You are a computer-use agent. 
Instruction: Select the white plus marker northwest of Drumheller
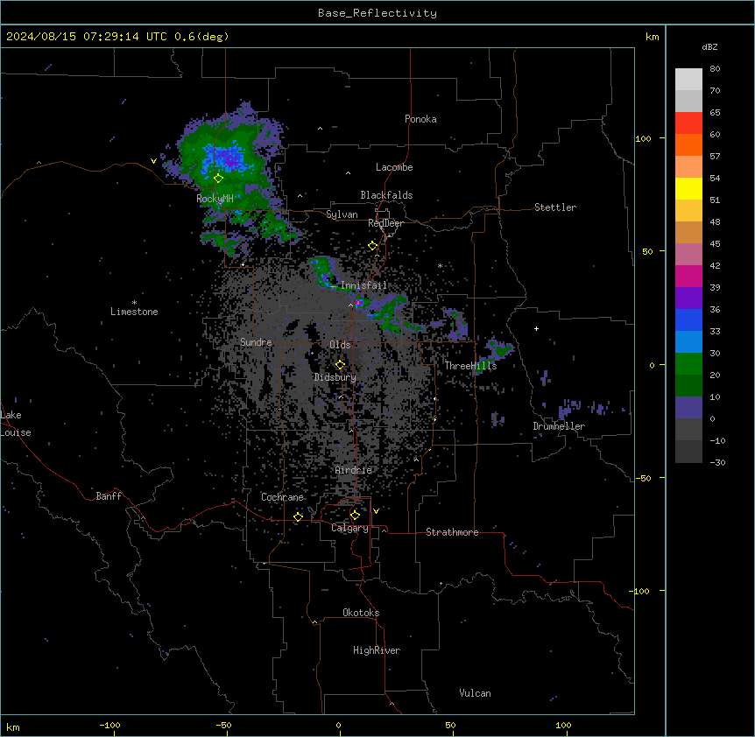pos(536,328)
